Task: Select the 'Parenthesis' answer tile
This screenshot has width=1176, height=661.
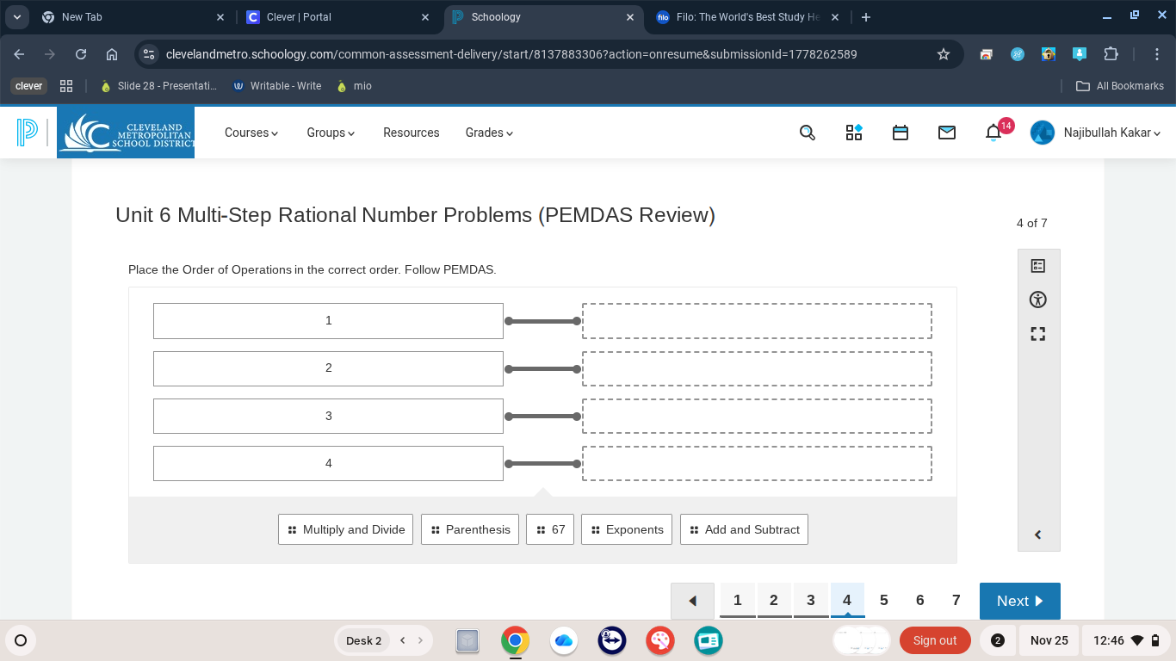Action: [470, 529]
